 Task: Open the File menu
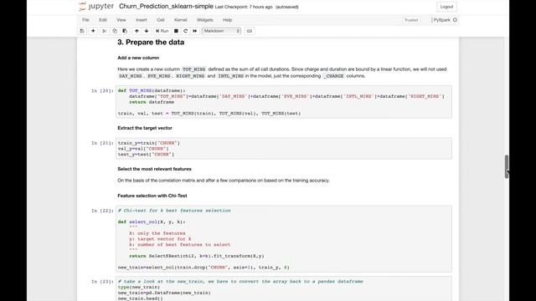pyautogui.click(x=85, y=20)
